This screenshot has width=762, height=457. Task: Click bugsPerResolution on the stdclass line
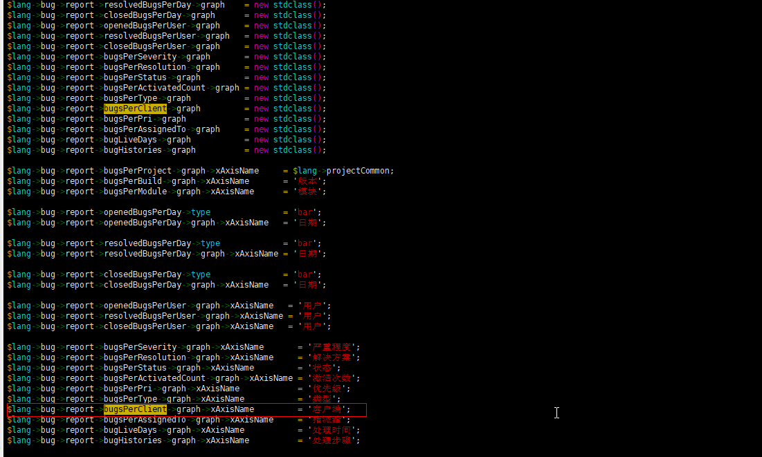[x=145, y=67]
